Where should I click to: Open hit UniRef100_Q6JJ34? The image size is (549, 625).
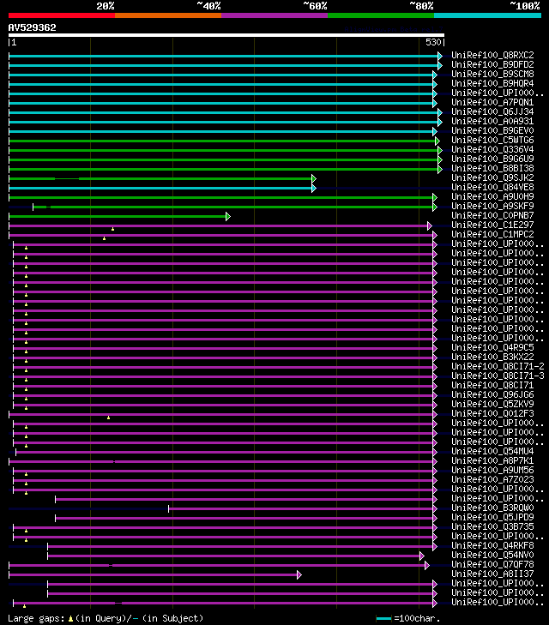[x=492, y=111]
